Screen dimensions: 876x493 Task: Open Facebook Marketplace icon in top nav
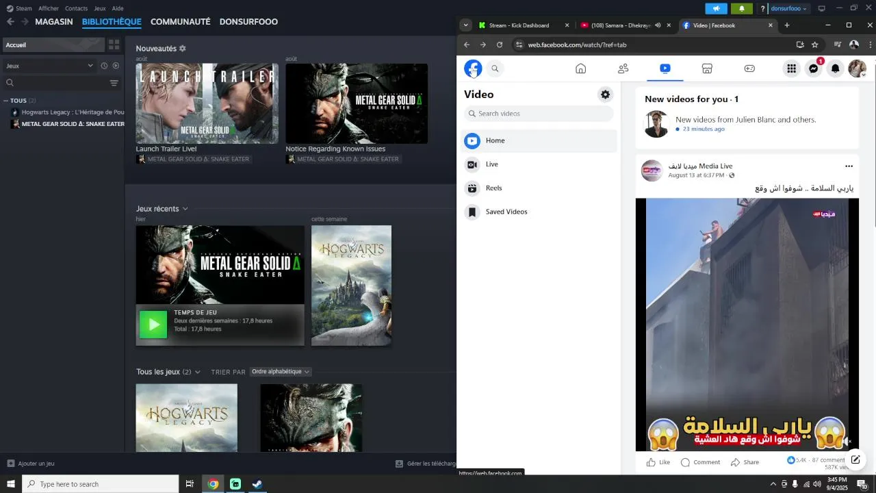point(707,68)
